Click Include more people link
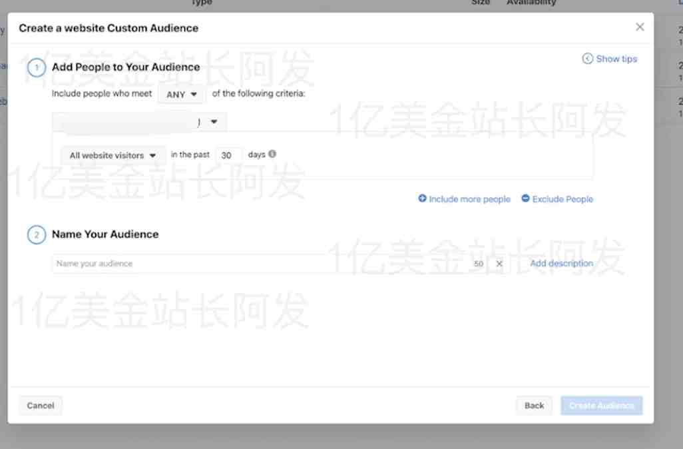Screen dimensions: 683x449 pos(469,199)
